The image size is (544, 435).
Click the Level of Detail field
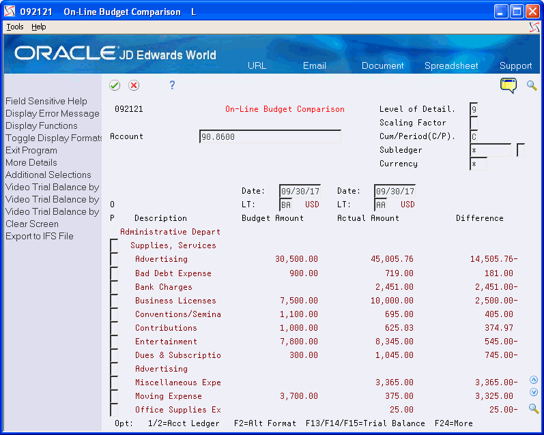tap(474, 109)
